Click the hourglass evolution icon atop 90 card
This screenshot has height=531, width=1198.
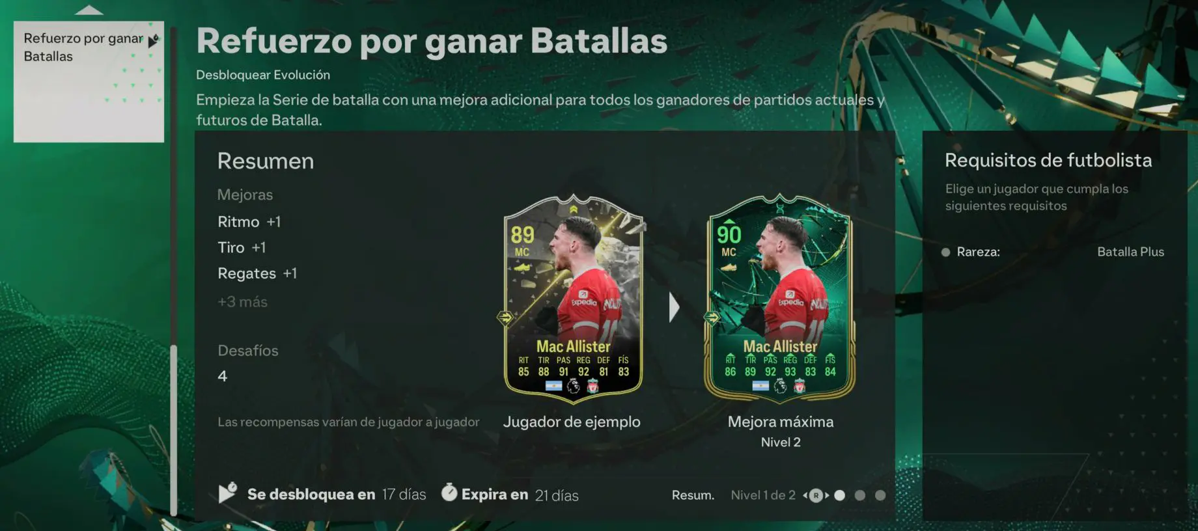(780, 209)
